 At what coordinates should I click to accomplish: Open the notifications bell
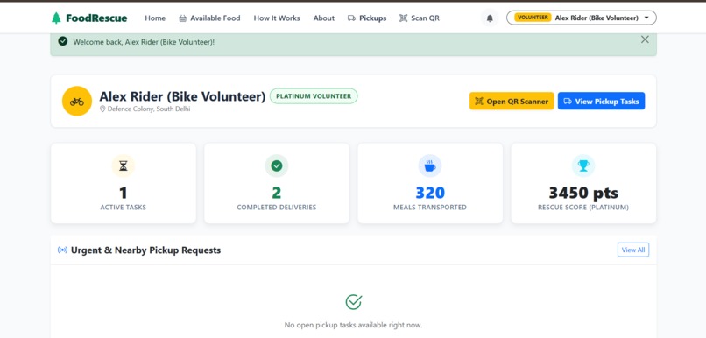[490, 18]
